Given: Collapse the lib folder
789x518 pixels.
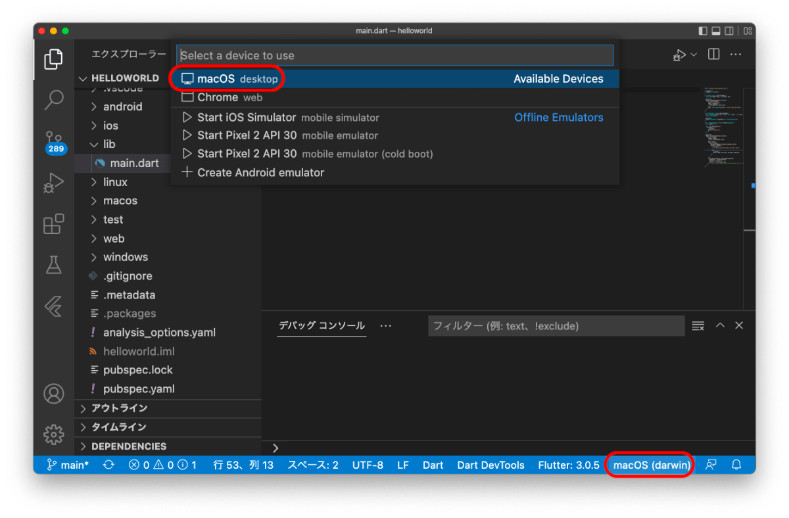Looking at the screenshot, I should pyautogui.click(x=122, y=144).
